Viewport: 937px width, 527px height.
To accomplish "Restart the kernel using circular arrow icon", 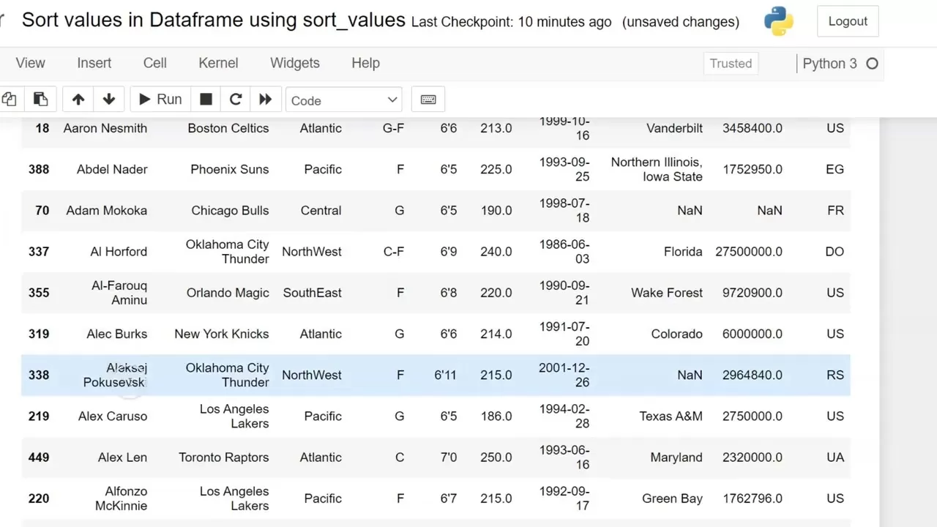I will [x=236, y=100].
